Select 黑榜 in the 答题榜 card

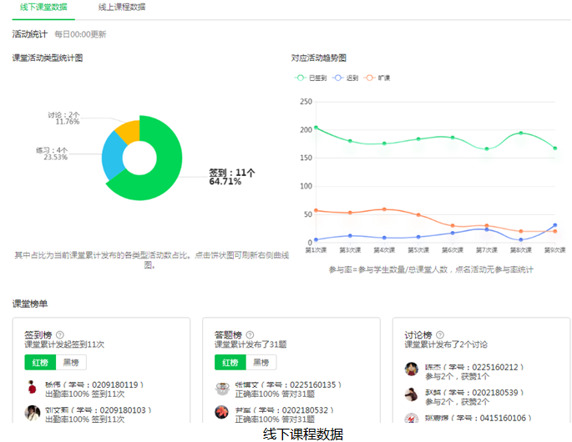(x=261, y=362)
